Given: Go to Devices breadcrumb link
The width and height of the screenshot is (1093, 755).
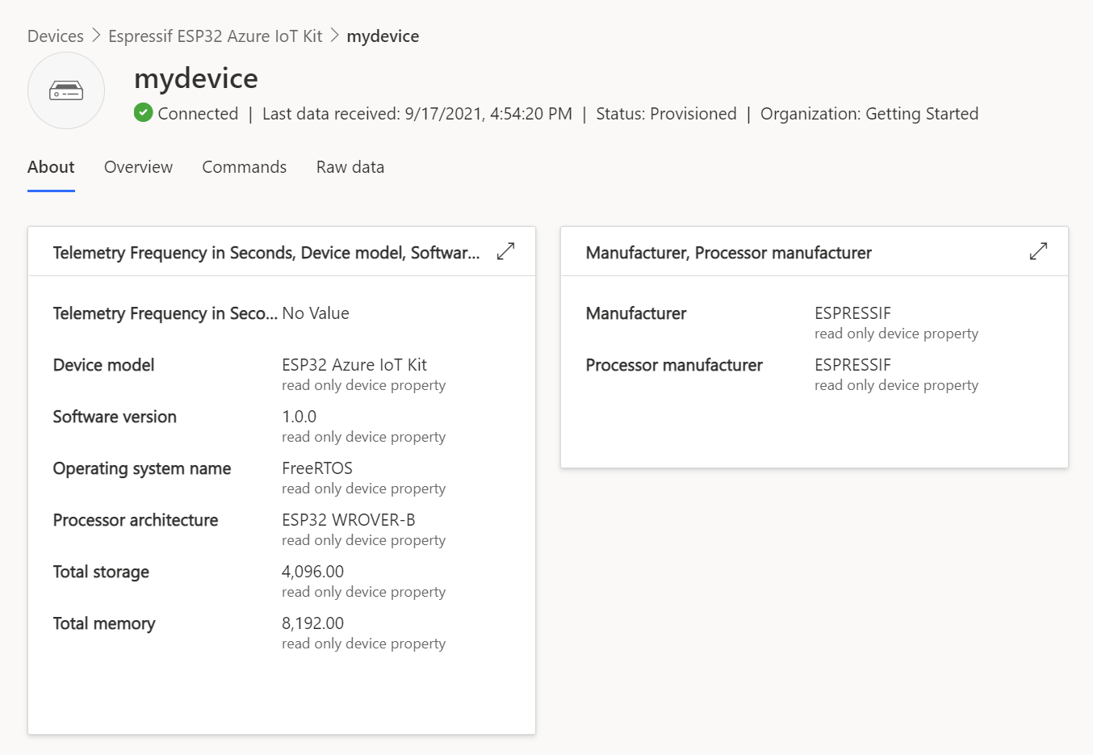Looking at the screenshot, I should (56, 36).
